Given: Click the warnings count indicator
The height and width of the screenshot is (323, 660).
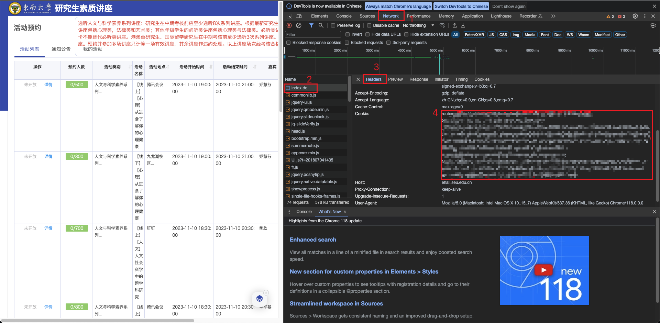Looking at the screenshot, I should (x=610, y=16).
